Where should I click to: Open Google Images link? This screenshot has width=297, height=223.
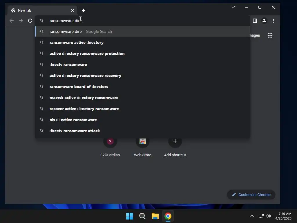(255, 35)
